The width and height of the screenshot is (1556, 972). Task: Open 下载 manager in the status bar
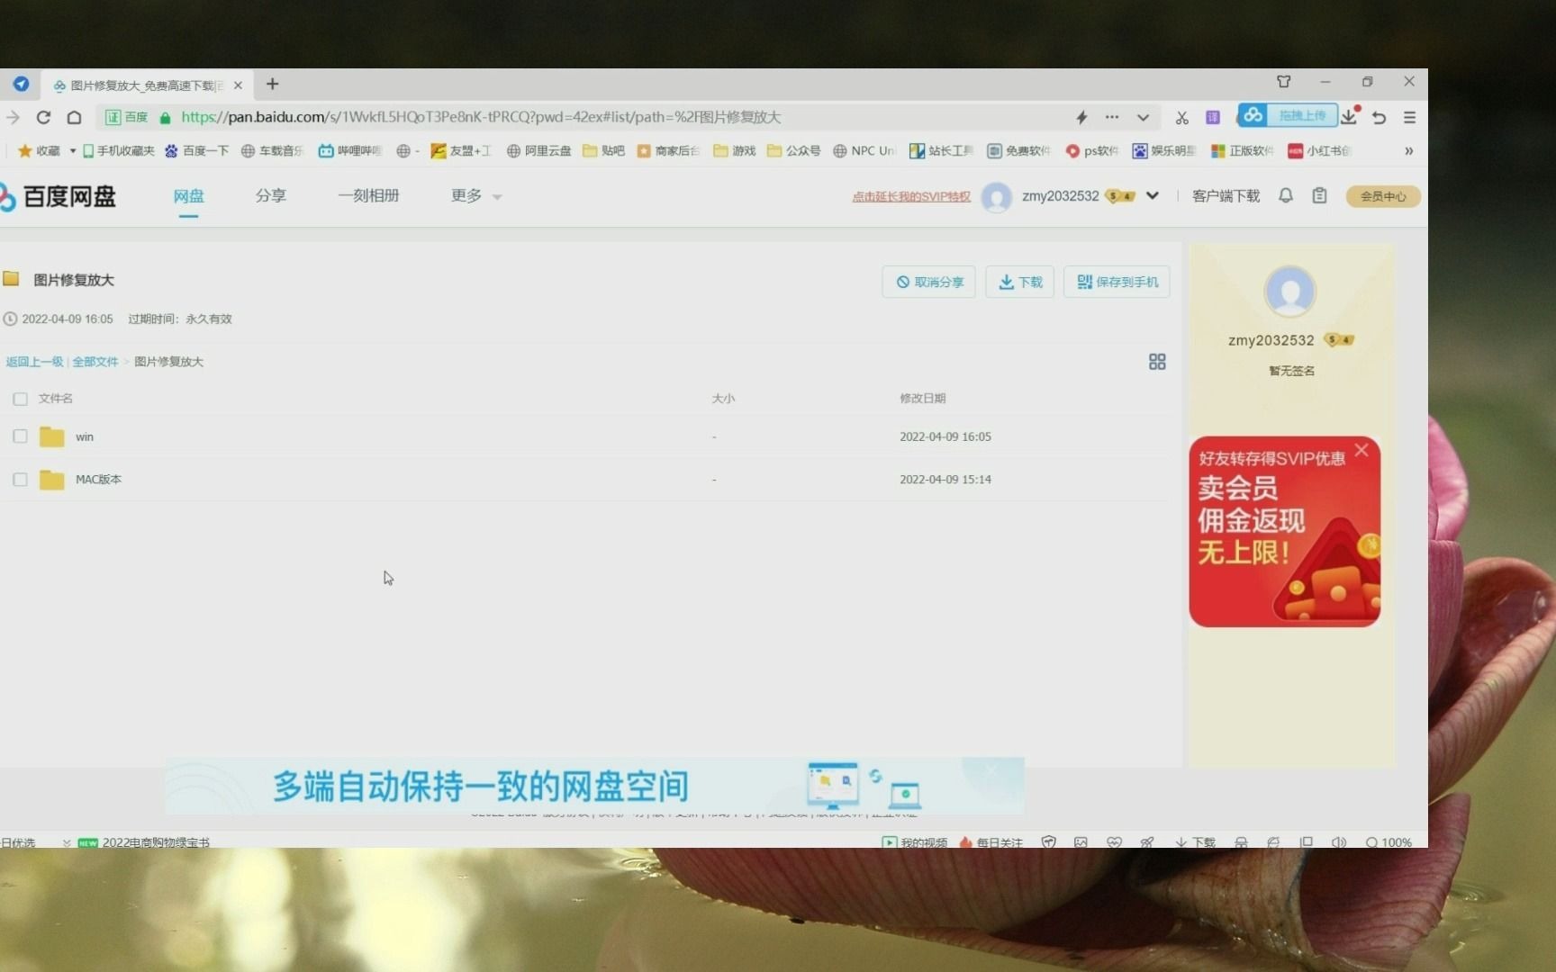pyautogui.click(x=1195, y=842)
